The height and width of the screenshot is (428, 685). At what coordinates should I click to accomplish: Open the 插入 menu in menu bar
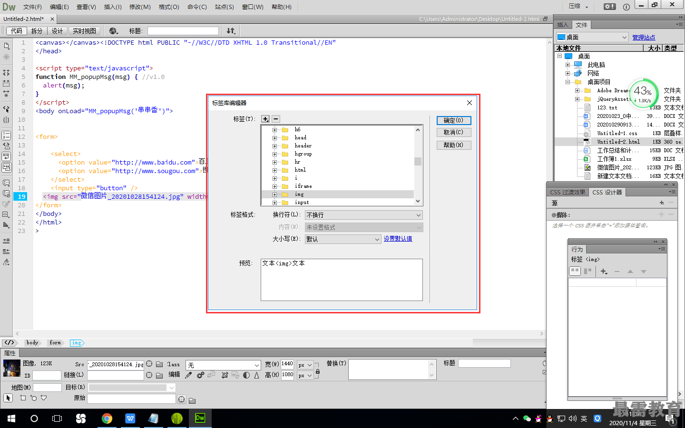click(x=113, y=7)
